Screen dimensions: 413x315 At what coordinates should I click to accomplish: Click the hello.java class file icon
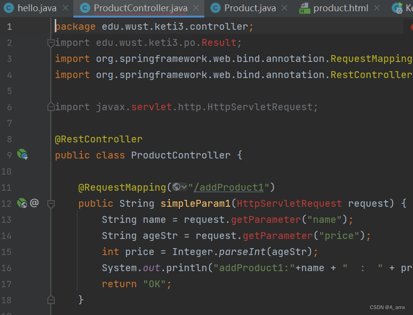9,8
